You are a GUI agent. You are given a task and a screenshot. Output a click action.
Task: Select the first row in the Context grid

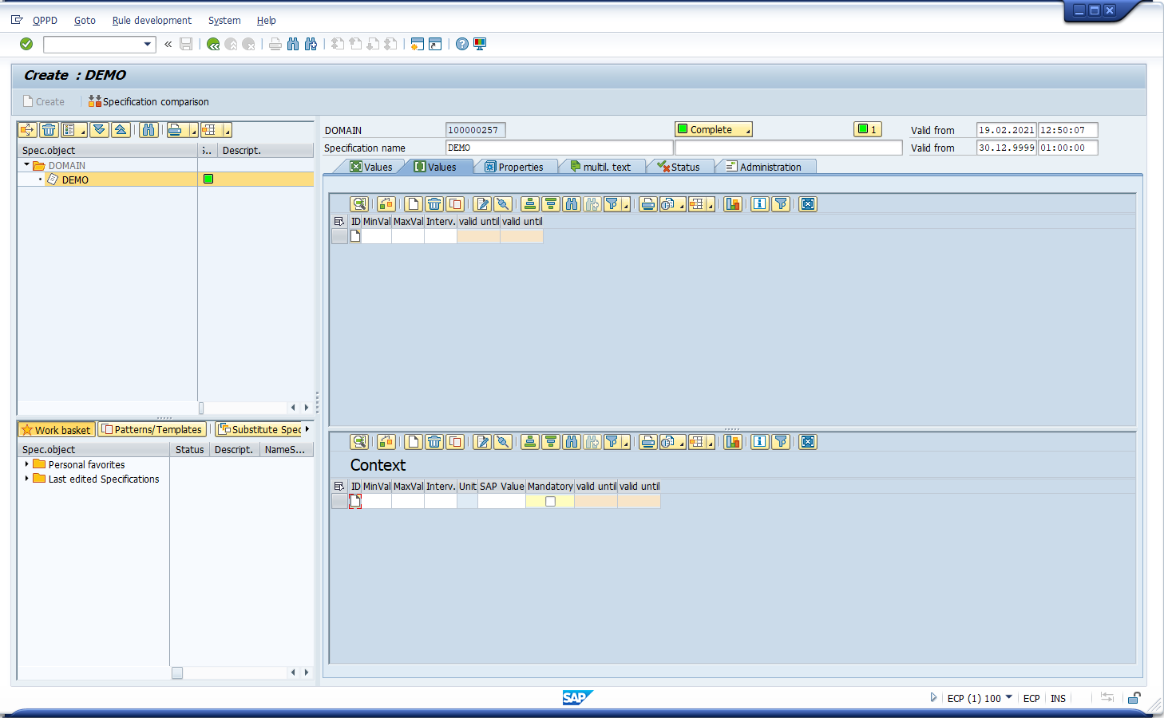tap(339, 502)
